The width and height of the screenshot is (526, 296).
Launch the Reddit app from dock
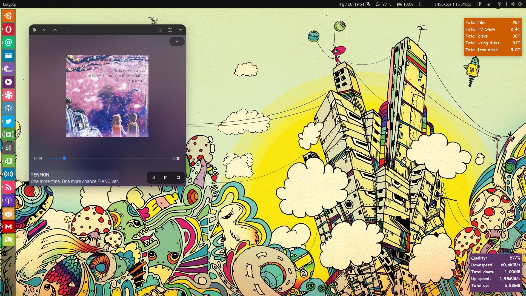pos(8,213)
